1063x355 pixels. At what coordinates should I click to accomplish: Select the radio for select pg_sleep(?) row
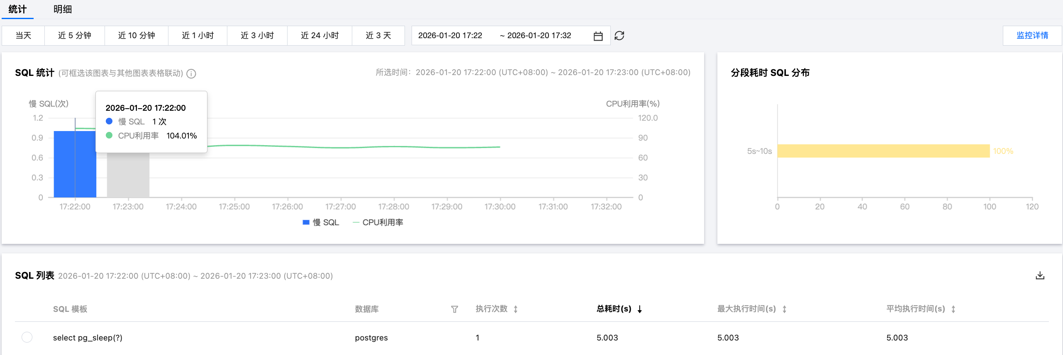(x=27, y=338)
